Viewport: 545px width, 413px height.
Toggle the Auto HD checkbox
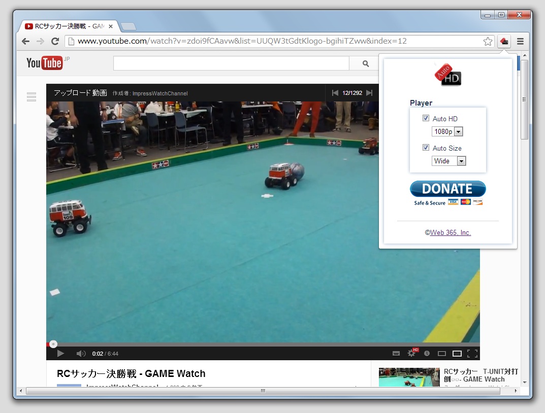pos(426,118)
